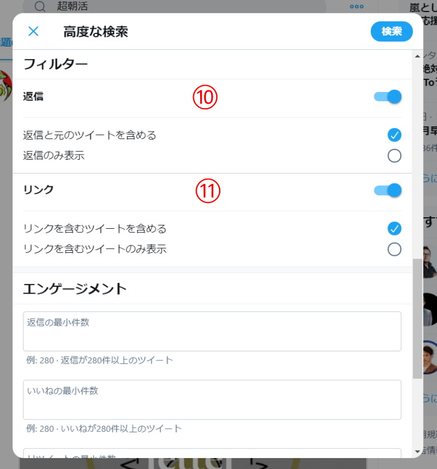The image size is (437, 469).
Task: Open the three-dot more options menu
Action: tap(356, 6)
